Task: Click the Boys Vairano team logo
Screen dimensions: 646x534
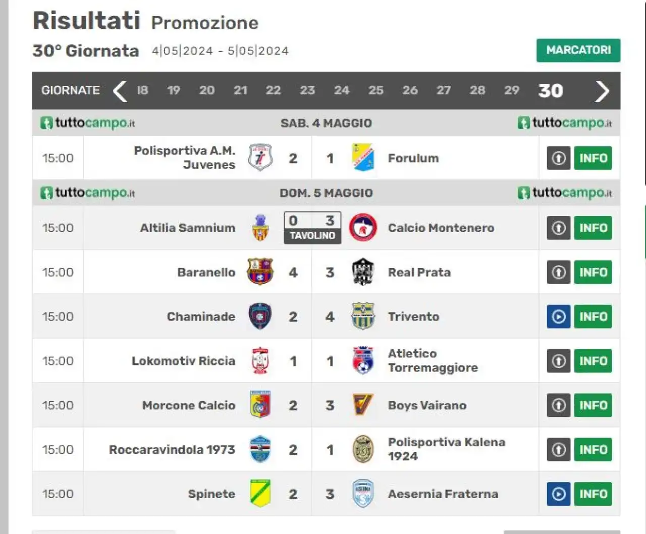Action: 363,405
